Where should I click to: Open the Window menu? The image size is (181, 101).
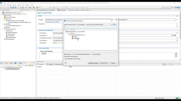coord(27,5)
